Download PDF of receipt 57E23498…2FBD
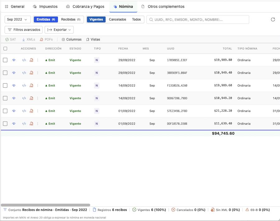Image resolution: width=280 pixels, height=221 pixels. point(31,111)
